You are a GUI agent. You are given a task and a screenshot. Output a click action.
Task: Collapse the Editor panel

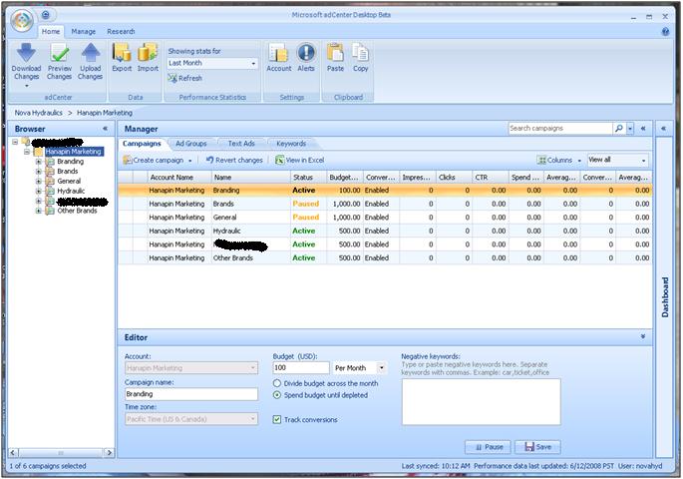click(x=643, y=337)
